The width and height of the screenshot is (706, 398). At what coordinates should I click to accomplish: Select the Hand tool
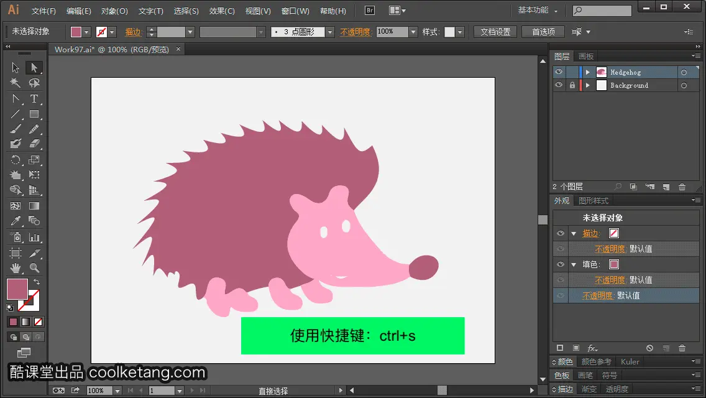(16, 268)
